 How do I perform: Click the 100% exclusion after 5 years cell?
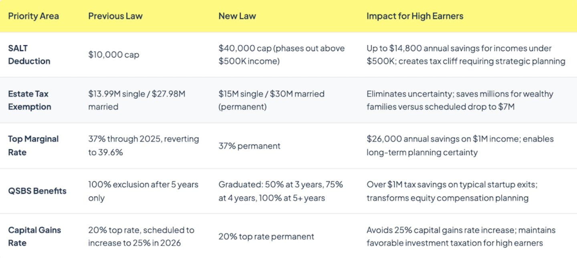143,191
